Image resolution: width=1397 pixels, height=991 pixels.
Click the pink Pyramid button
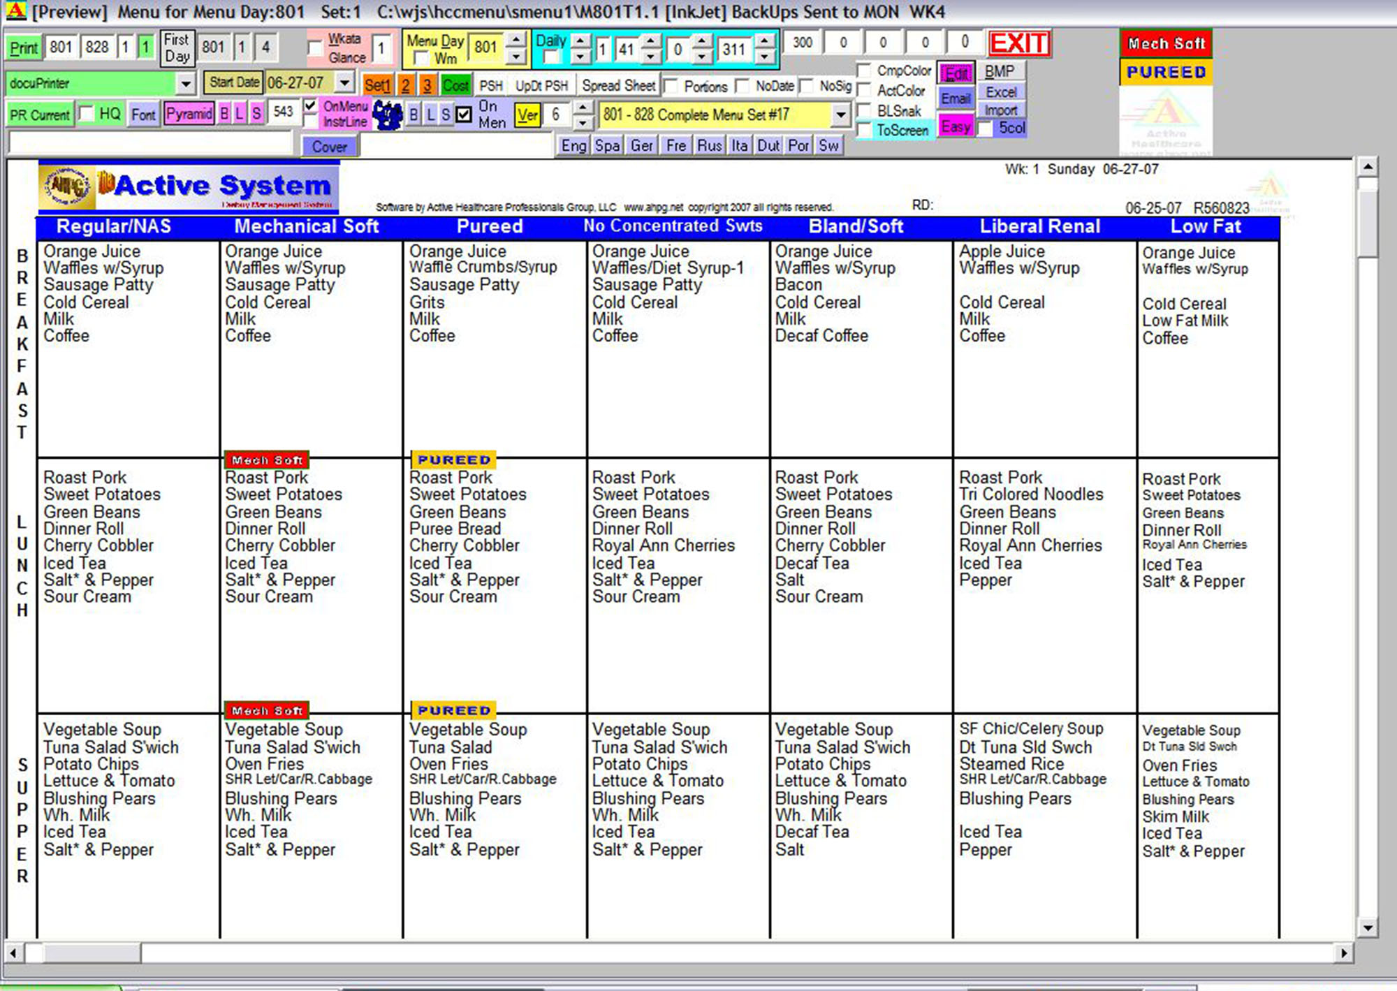[x=189, y=114]
